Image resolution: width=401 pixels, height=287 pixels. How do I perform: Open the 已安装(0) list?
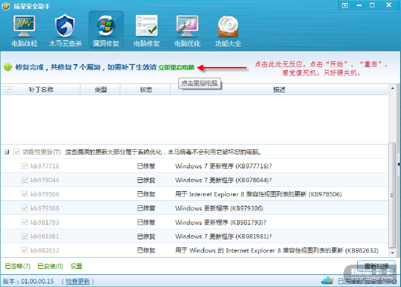coord(50,266)
